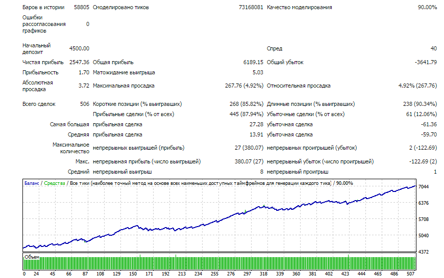Select the chart Y-axis label 5708
The image size is (444, 278).
pos(424,219)
